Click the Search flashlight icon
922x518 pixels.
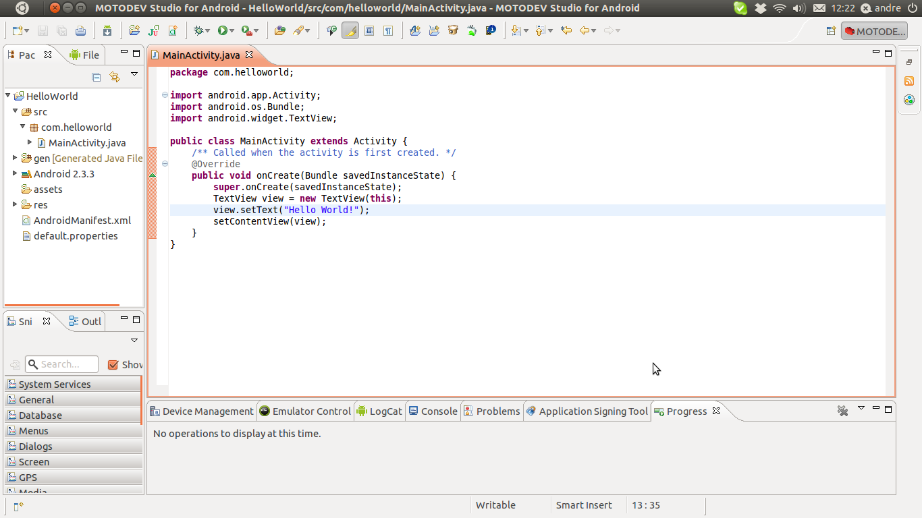pyautogui.click(x=298, y=30)
